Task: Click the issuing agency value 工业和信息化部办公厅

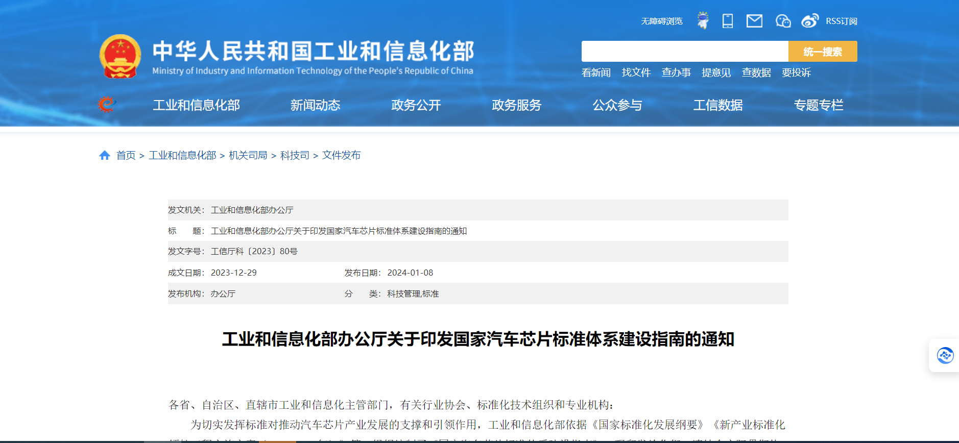Action: 252,210
